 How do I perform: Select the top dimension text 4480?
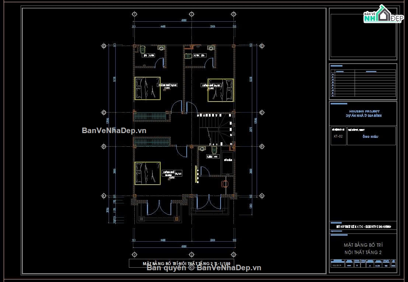coord(163,26)
